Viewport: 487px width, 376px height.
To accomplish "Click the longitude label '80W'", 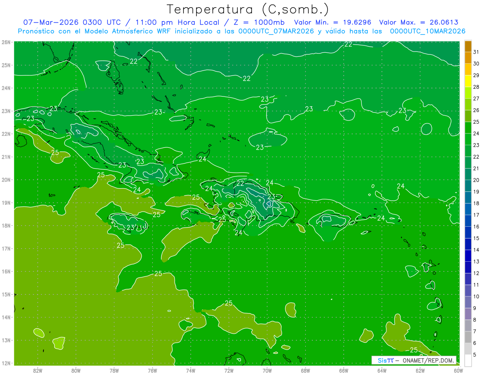I will pyautogui.click(x=76, y=370).
